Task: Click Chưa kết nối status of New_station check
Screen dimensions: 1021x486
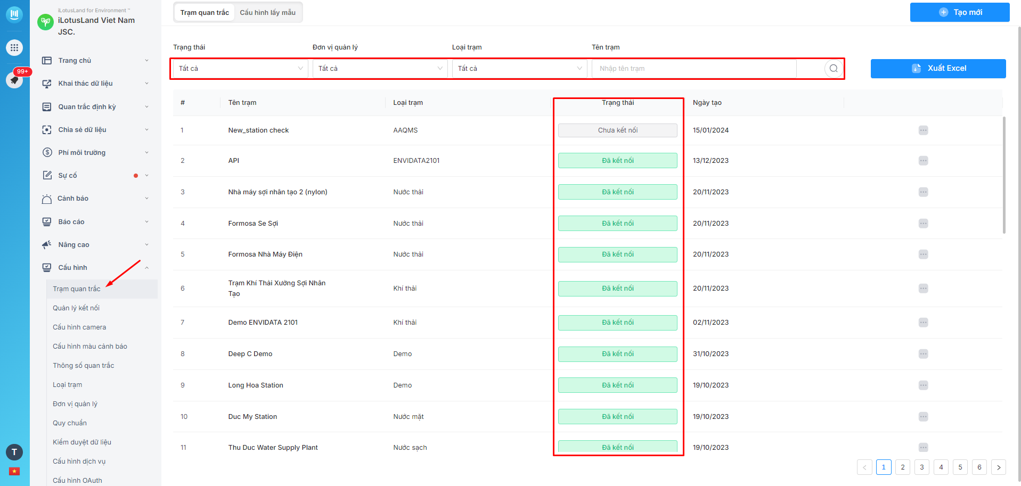Action: 618,130
